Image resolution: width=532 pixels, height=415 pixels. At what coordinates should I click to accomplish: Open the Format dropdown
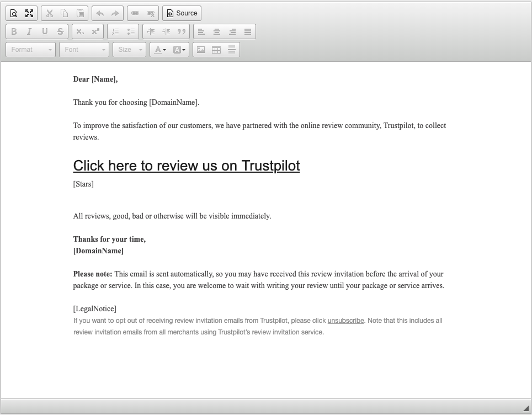tap(30, 50)
